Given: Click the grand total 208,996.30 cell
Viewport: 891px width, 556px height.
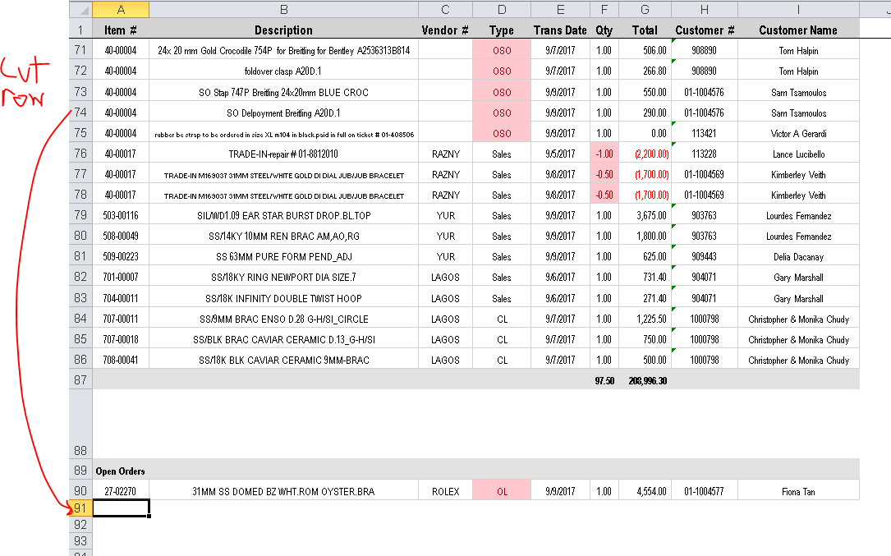Looking at the screenshot, I should click(x=645, y=379).
